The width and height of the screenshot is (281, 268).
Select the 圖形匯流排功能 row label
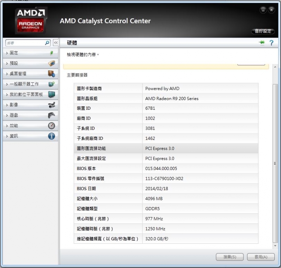pos(91,148)
